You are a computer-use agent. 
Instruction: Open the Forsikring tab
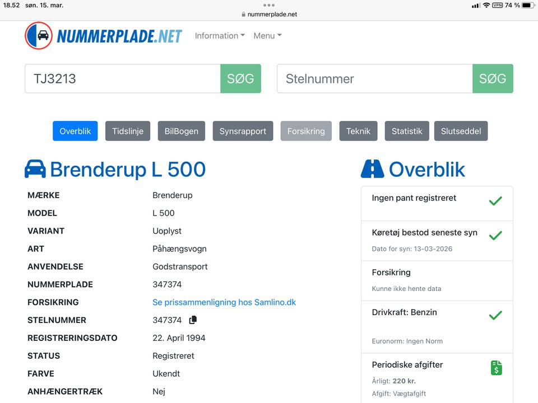pos(306,131)
